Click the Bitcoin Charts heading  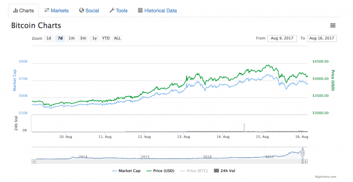click(36, 25)
